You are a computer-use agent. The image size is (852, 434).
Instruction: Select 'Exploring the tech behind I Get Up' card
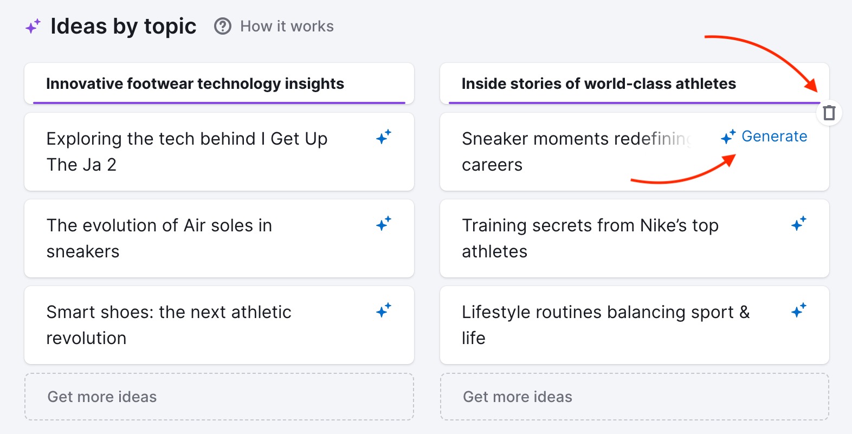point(219,152)
